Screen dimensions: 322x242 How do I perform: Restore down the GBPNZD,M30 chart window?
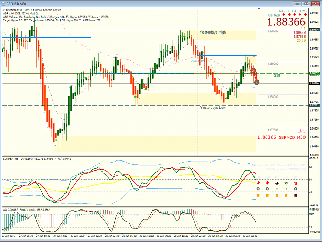tap(306, 3)
